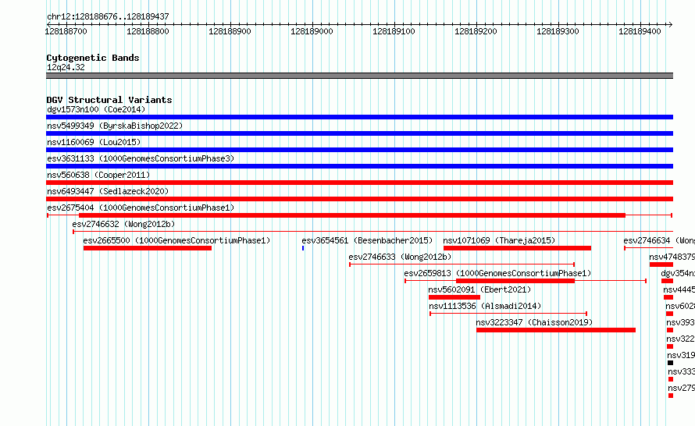
Task: Click the blue bar for nsv1160069
Action: (359, 150)
